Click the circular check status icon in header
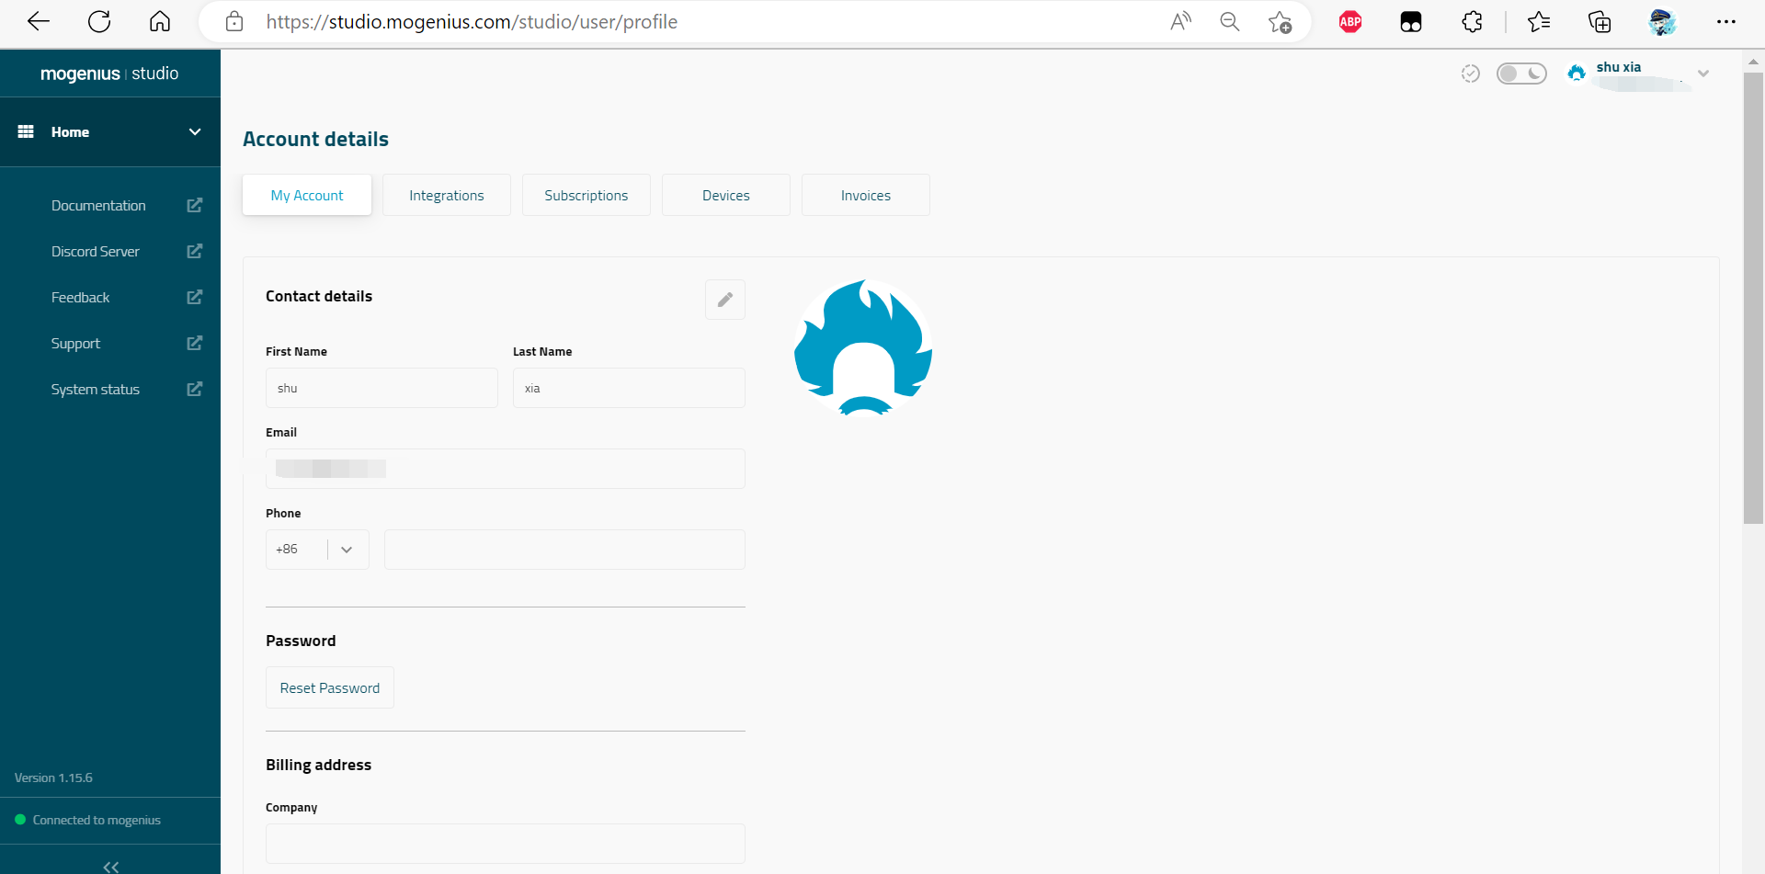The image size is (1765, 874). coord(1470,74)
